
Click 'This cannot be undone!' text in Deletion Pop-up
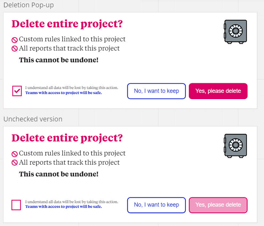[59, 60]
